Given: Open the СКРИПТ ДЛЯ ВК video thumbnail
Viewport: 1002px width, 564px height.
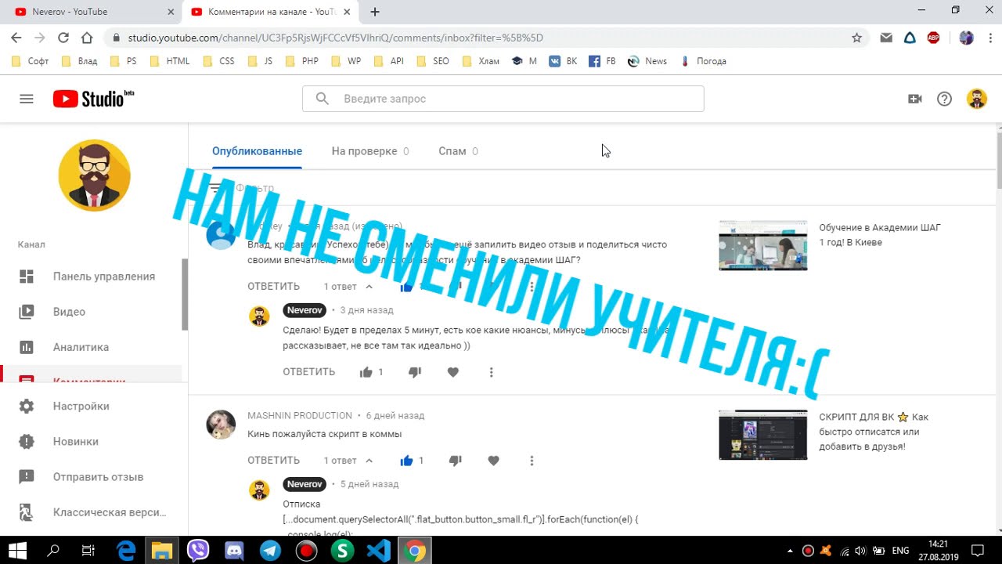Looking at the screenshot, I should 763,435.
